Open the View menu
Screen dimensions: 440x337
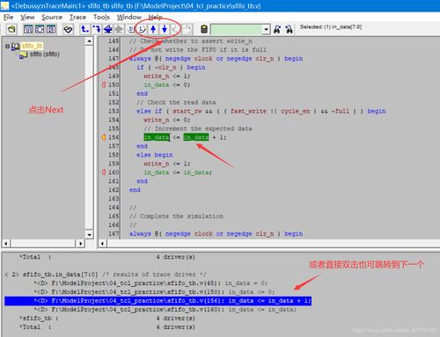click(x=27, y=18)
